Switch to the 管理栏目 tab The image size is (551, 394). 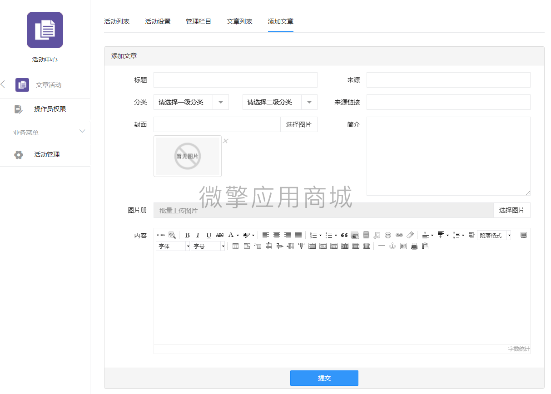pyautogui.click(x=199, y=21)
